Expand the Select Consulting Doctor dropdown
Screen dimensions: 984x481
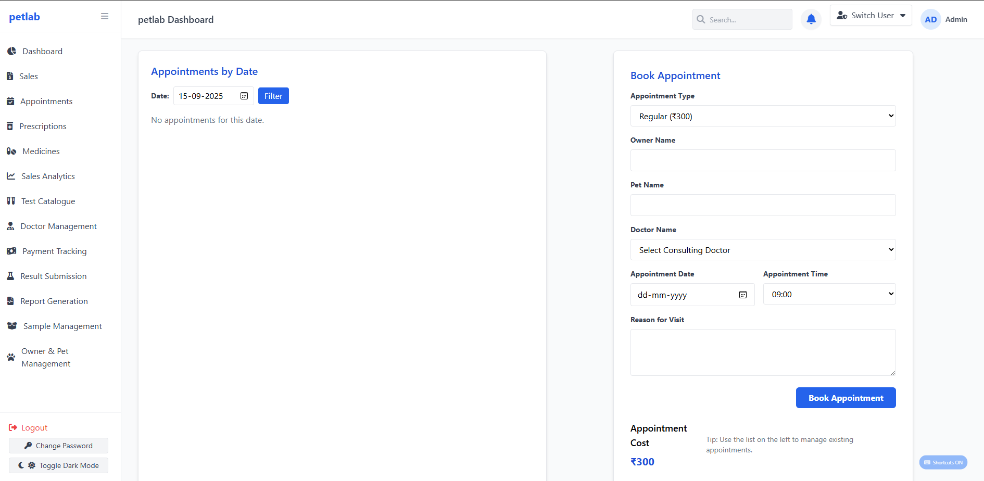point(763,249)
